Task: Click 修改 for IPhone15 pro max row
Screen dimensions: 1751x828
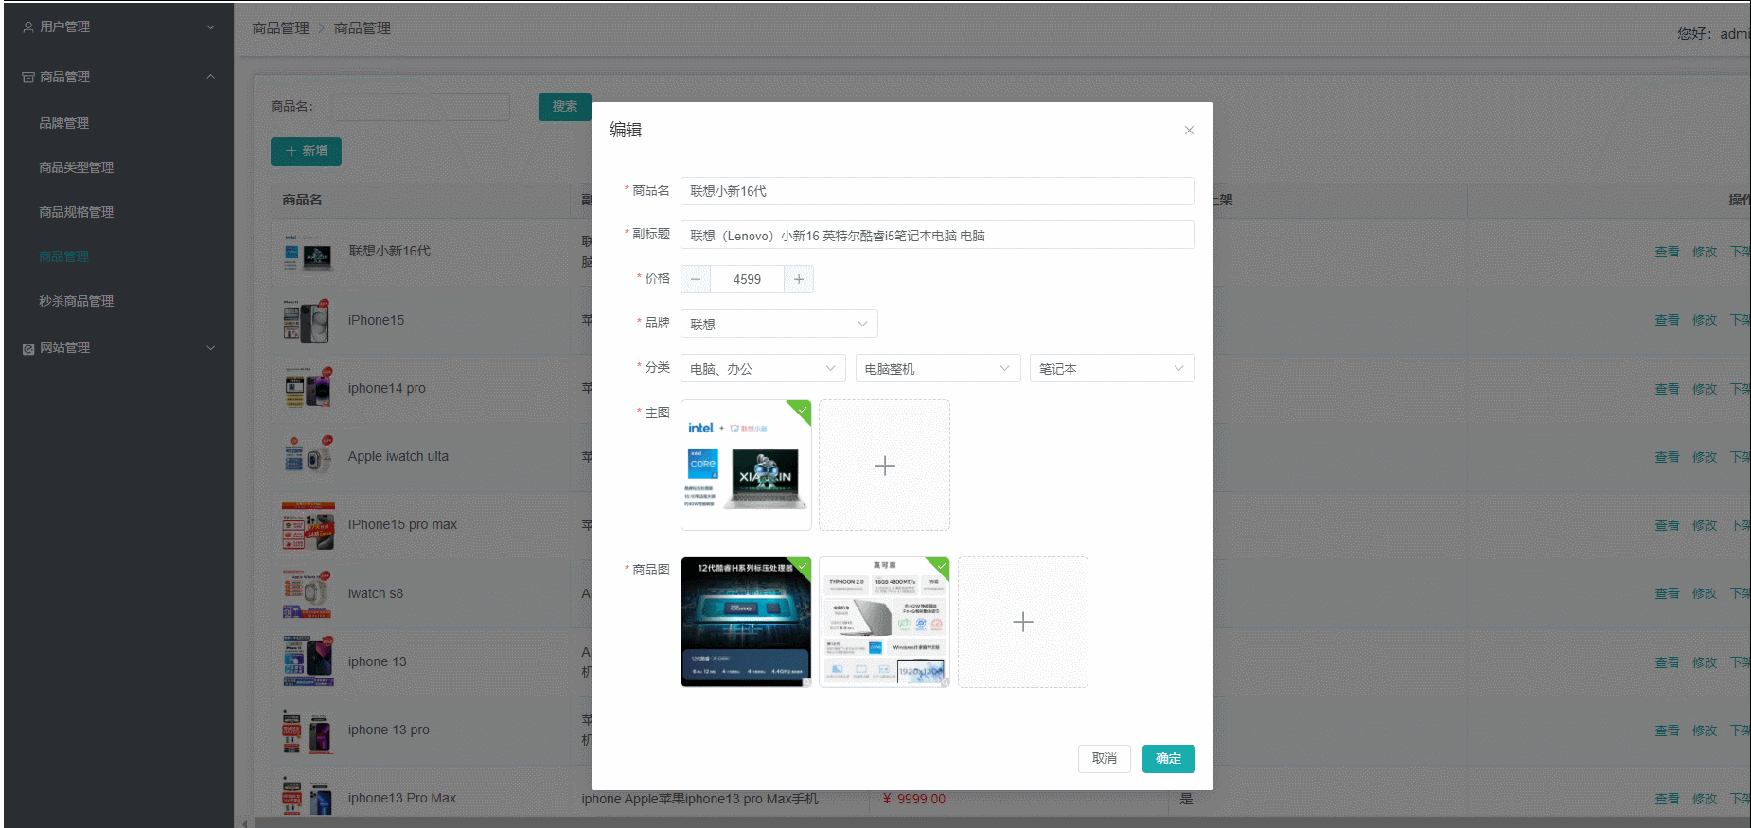Action: 1705,525
